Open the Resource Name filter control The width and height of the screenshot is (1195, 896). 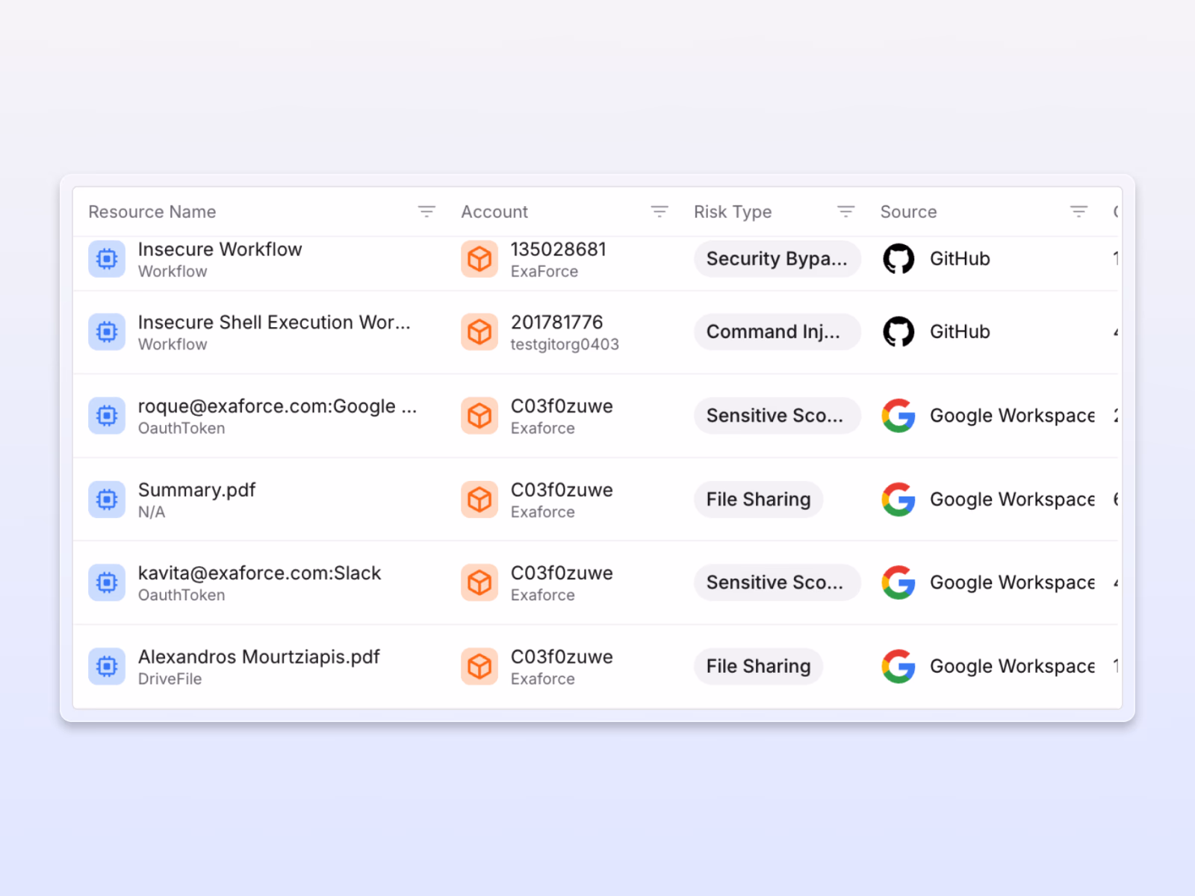click(x=426, y=211)
